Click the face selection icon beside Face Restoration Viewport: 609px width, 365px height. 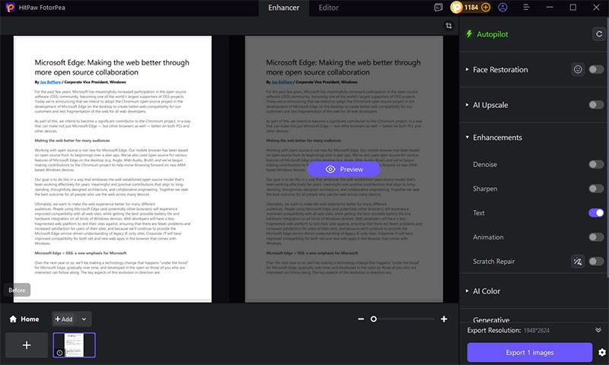coord(578,69)
